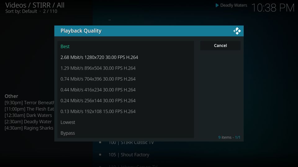Viewport: 298px width, 167px height.
Task: Select the Lowest quality option
Action: pyautogui.click(x=126, y=122)
